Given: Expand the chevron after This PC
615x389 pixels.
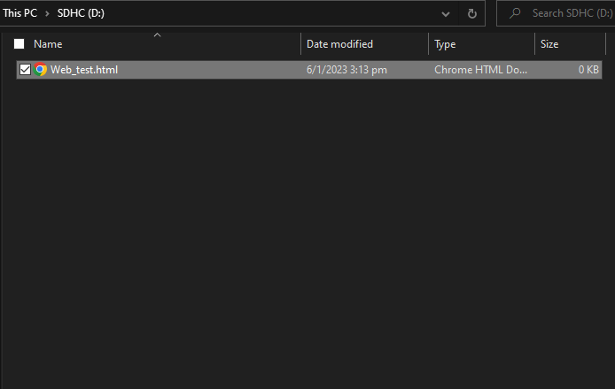Looking at the screenshot, I should pos(47,14).
